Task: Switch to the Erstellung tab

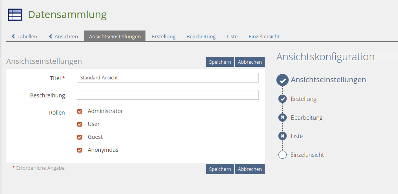Action: pos(164,36)
